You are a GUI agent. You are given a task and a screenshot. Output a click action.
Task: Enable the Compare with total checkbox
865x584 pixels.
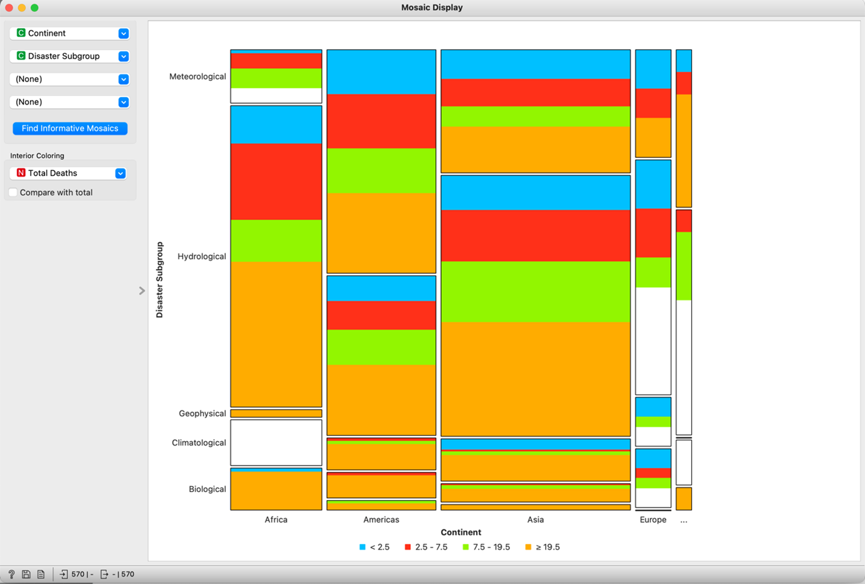(13, 192)
